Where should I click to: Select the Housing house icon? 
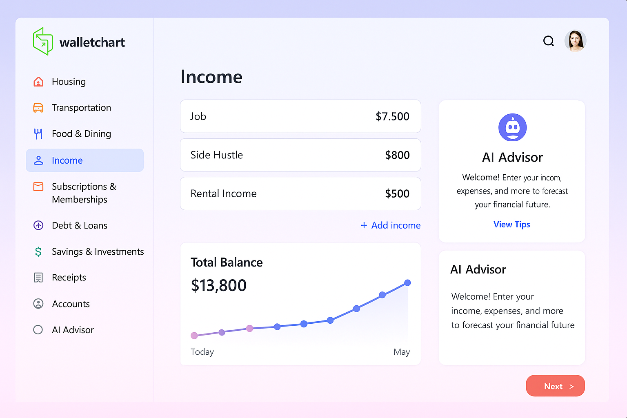coord(38,82)
